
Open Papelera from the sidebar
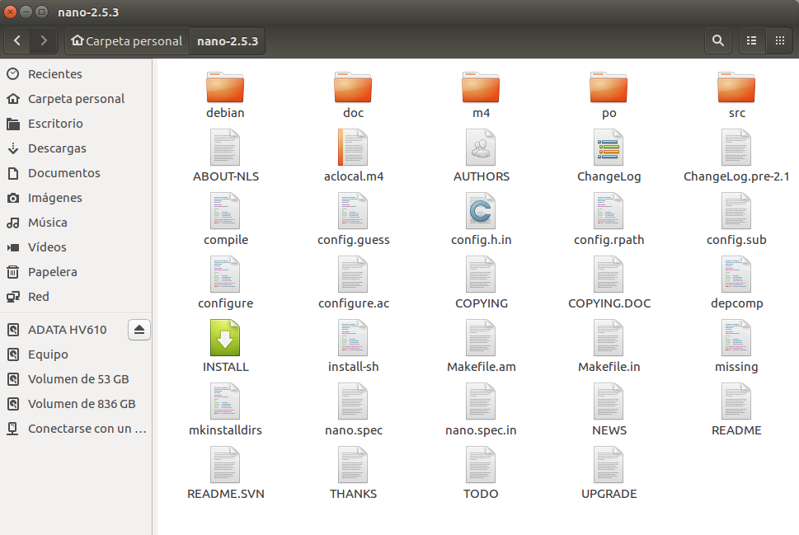click(49, 271)
